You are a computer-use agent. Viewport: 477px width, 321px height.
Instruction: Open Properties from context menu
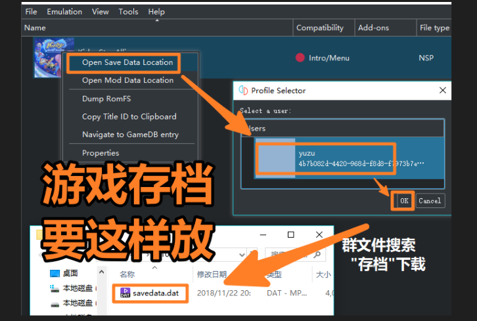pyautogui.click(x=101, y=153)
